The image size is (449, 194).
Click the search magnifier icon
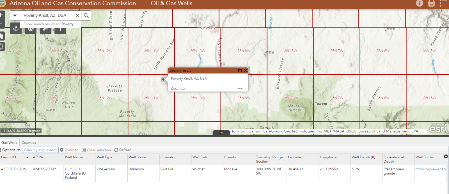tap(86, 15)
